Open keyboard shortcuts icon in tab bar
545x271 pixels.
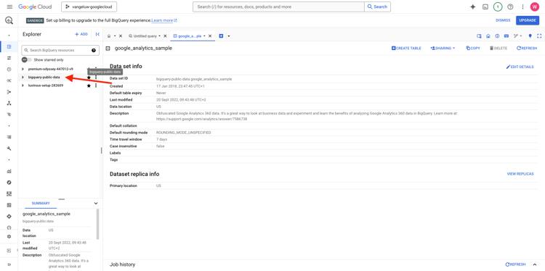coord(506,36)
